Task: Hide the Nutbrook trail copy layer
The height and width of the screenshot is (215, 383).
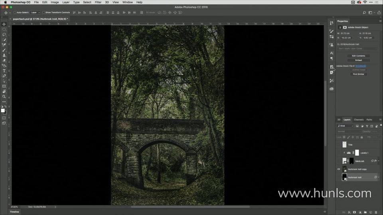Action: click(339, 169)
